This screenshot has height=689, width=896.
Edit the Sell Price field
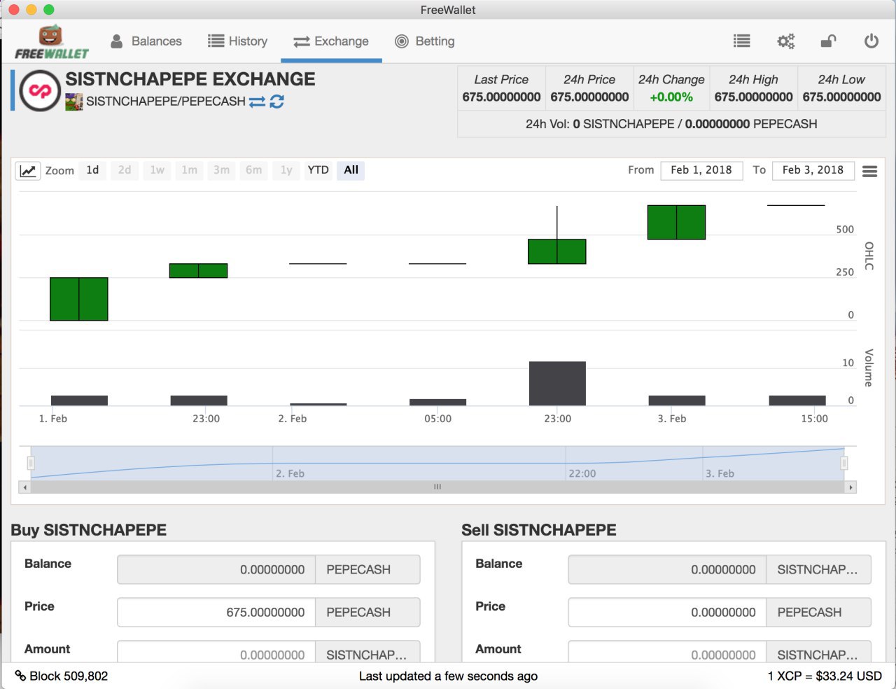[668, 612]
